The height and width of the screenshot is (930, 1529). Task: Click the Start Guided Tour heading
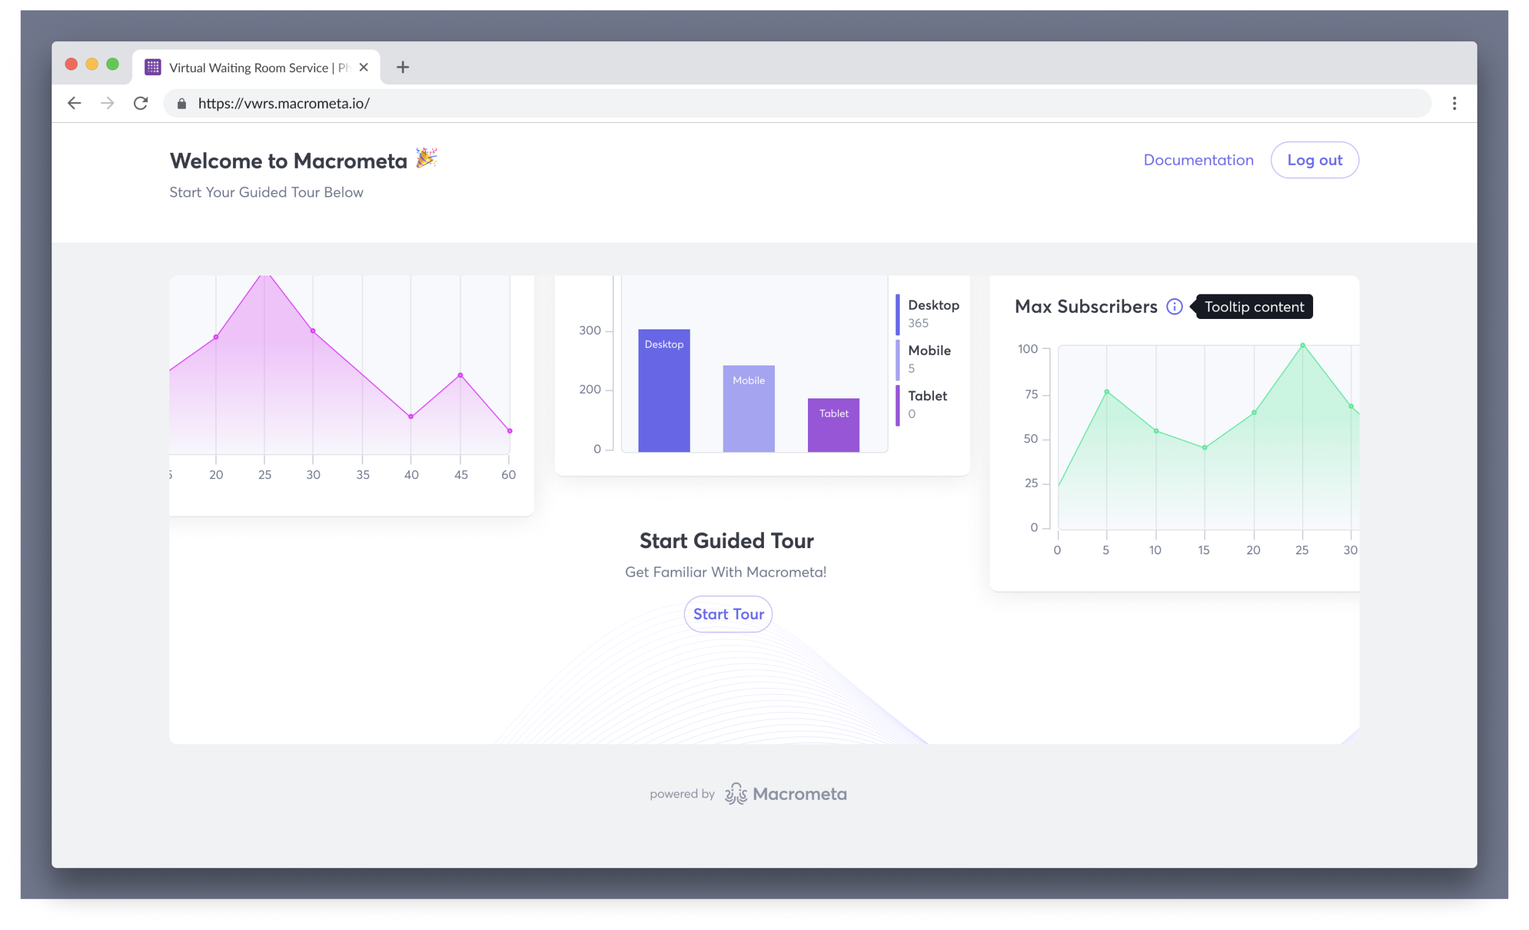coord(727,541)
